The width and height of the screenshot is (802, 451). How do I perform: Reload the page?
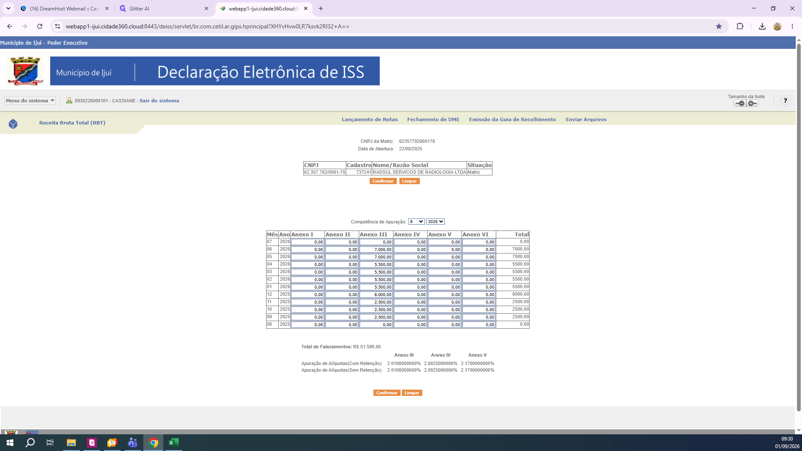coord(40,26)
